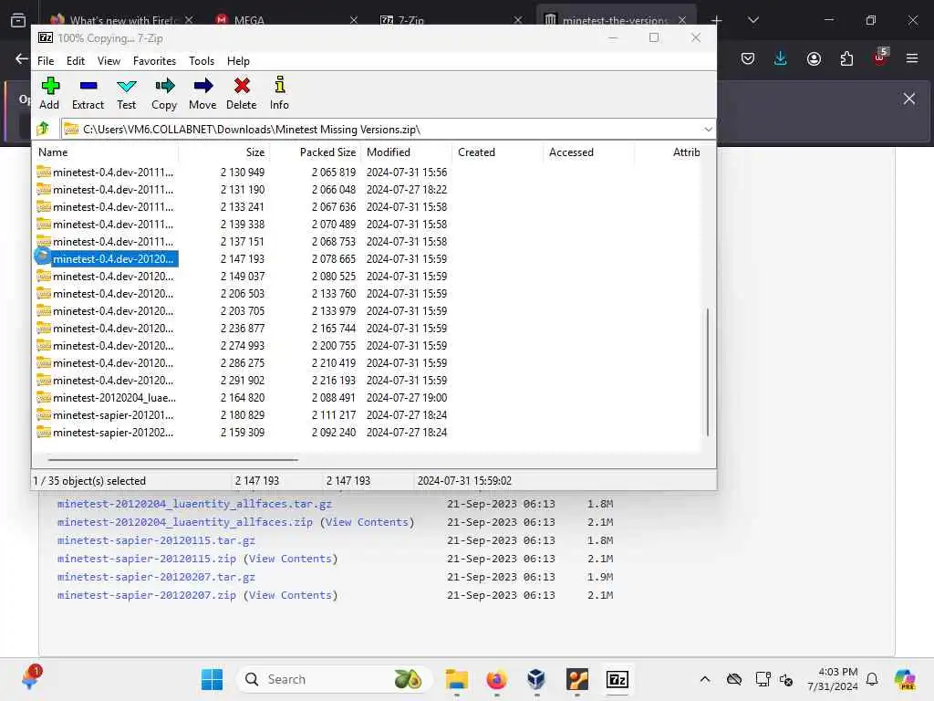The height and width of the screenshot is (701, 934).
Task: Go up one folder level with the arrow icon
Action: coord(43,129)
